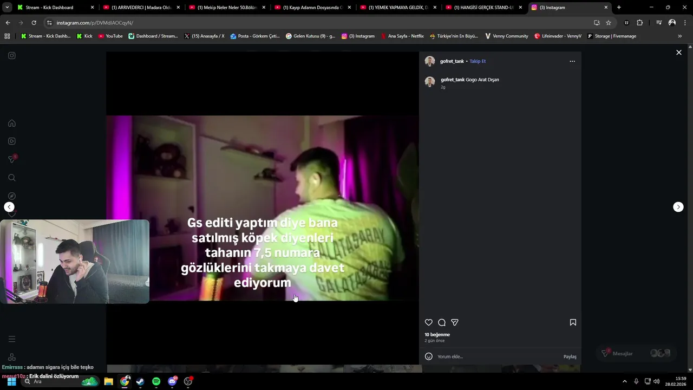Open the comment bubble icon on the post
Screen dimensions: 693x390
(442, 322)
